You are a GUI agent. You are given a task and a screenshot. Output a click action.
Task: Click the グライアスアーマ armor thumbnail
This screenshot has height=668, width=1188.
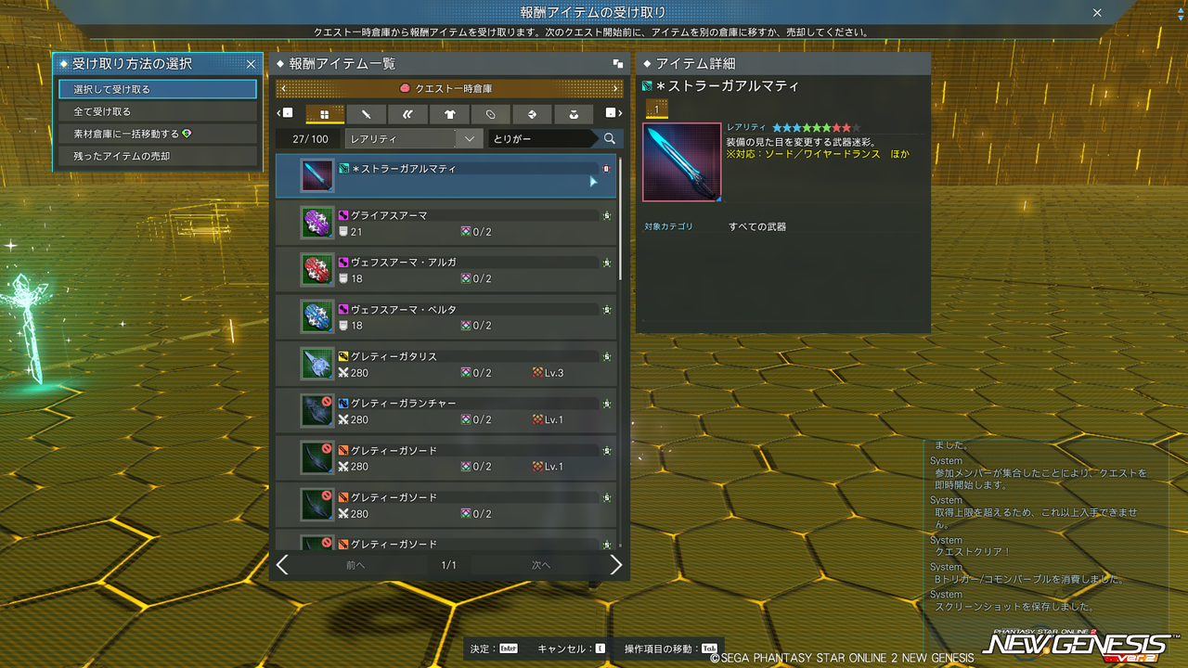[x=316, y=223]
